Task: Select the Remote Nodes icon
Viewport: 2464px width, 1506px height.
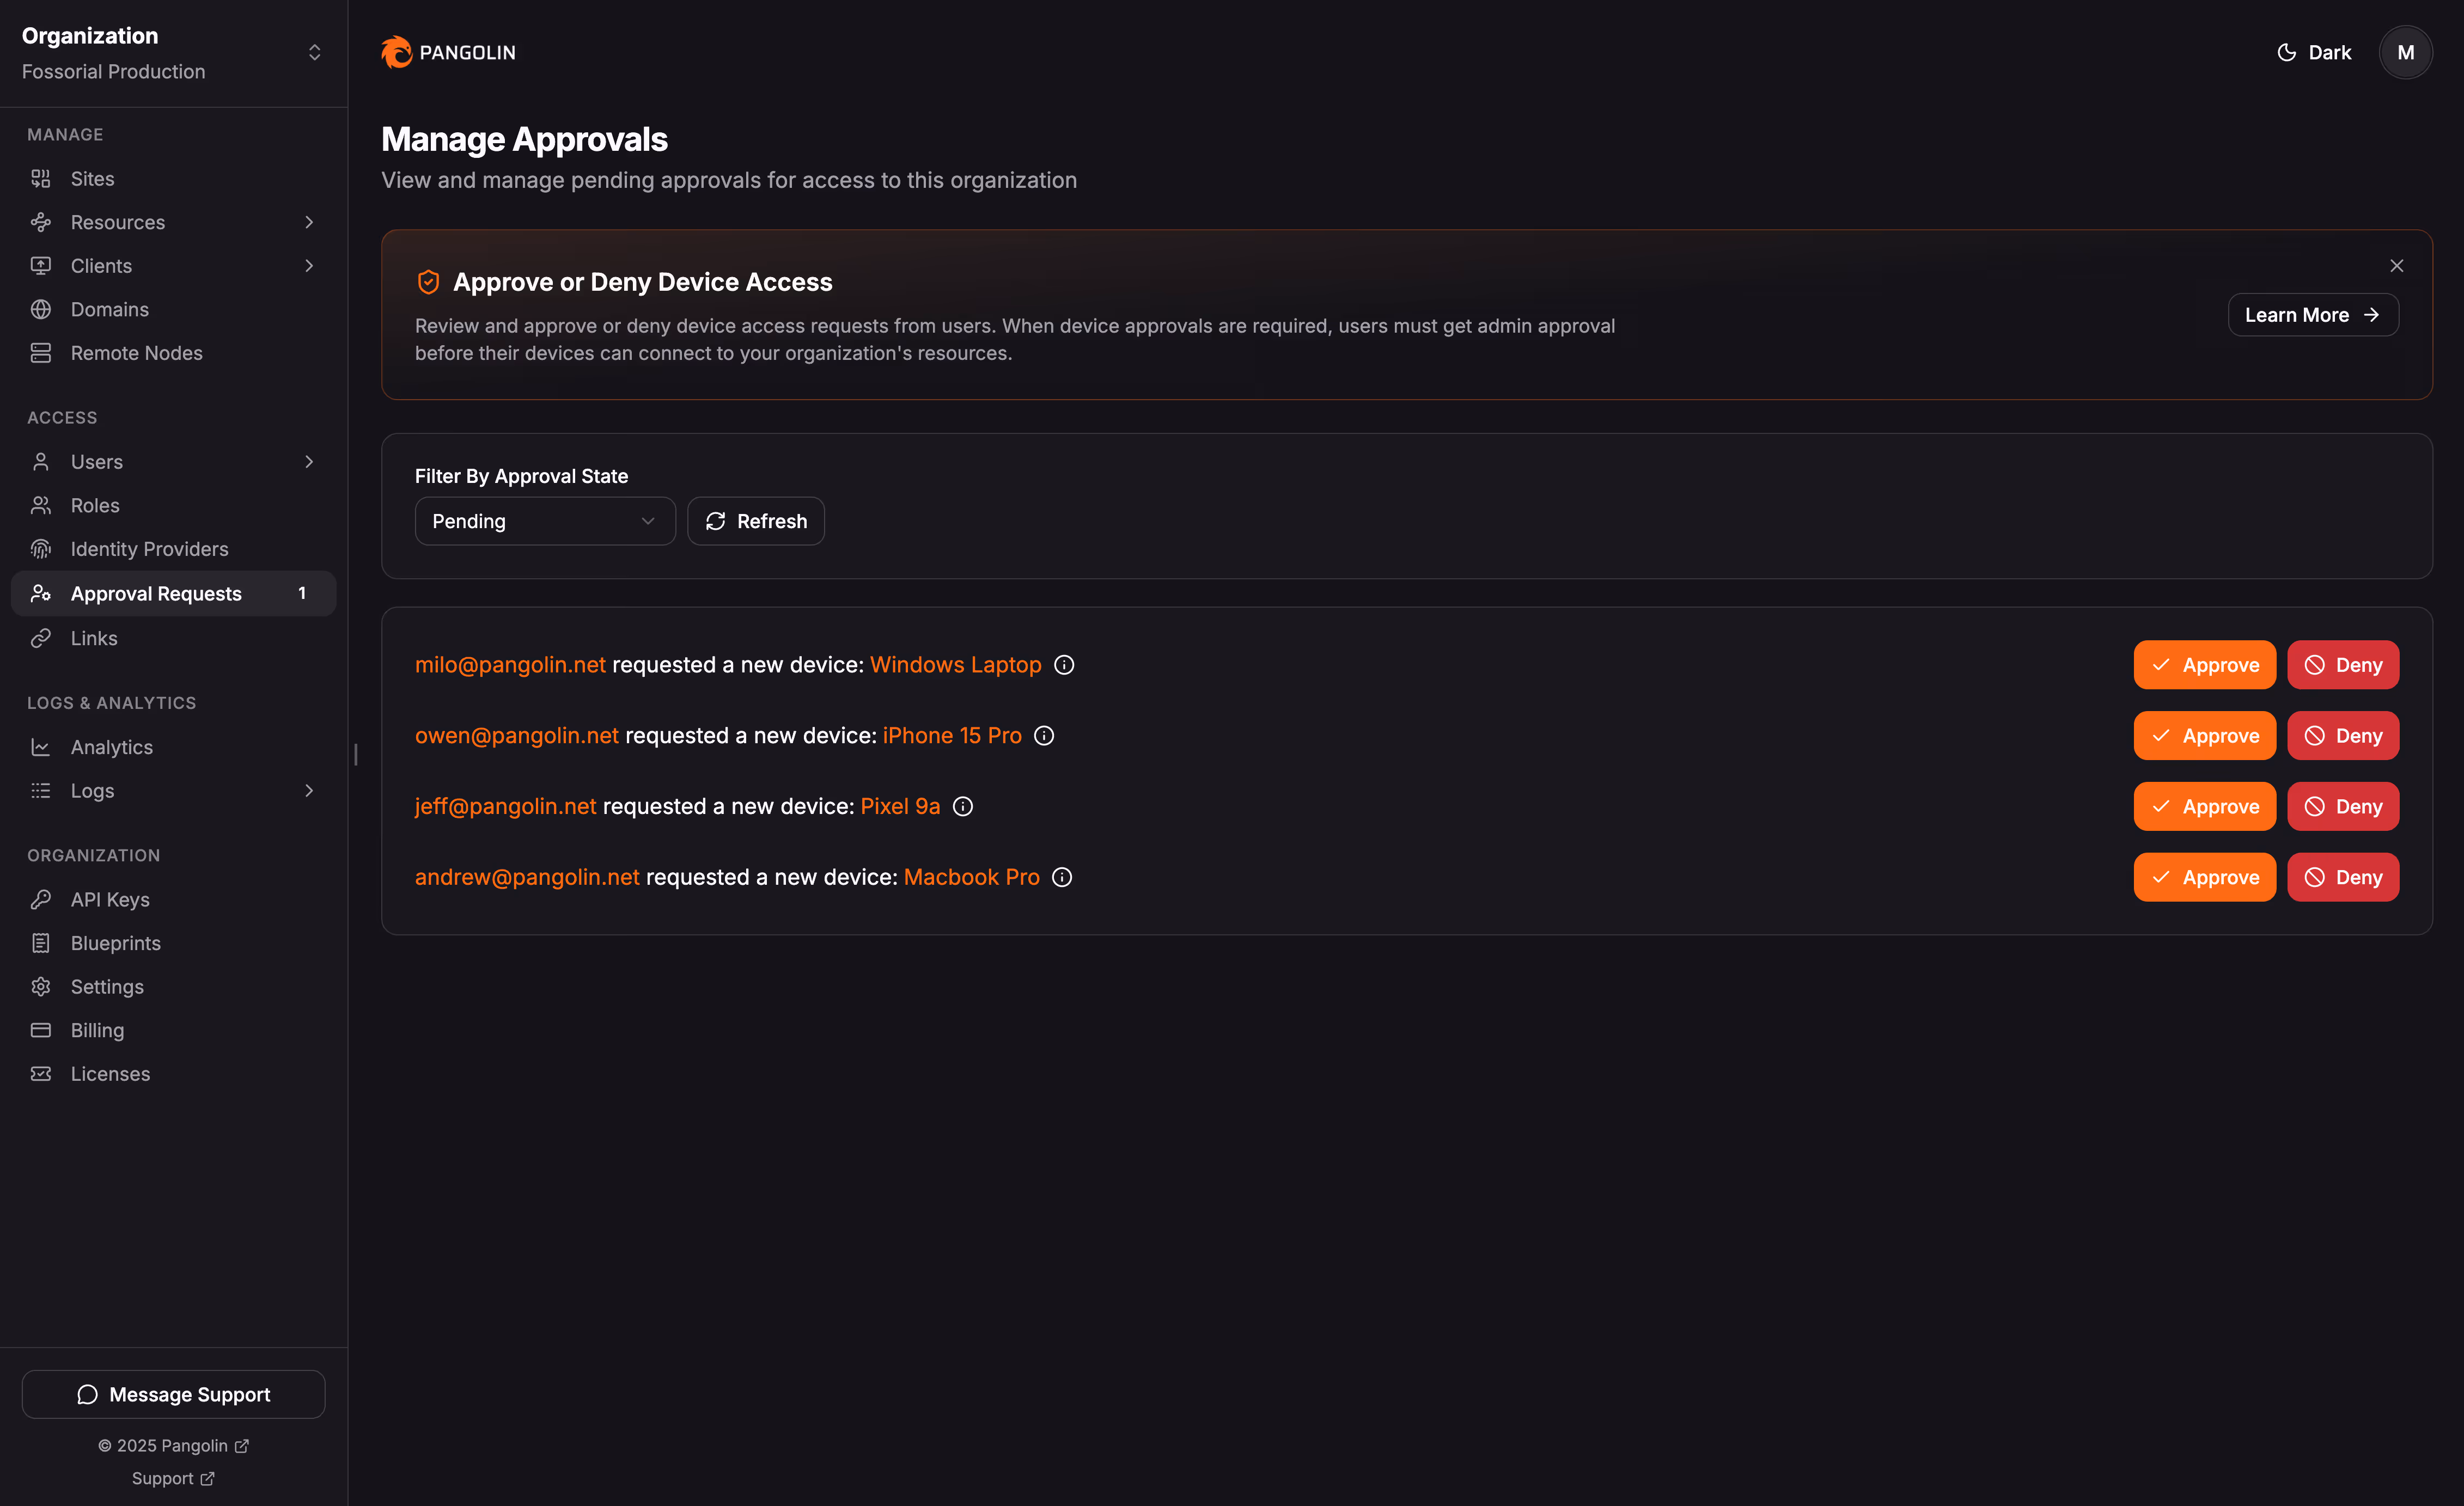Action: tap(41, 353)
